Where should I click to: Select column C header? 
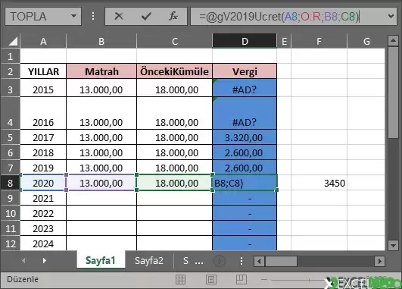[175, 41]
